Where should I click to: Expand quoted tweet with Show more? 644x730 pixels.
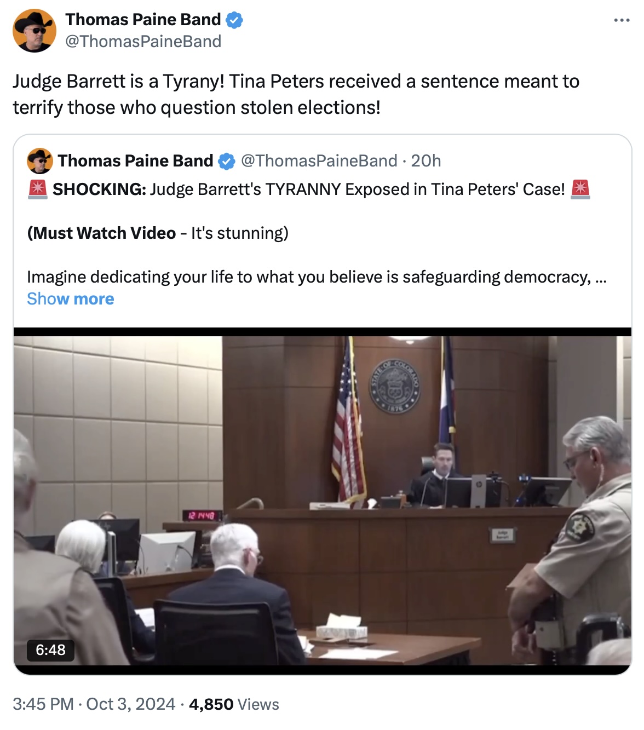(x=71, y=299)
